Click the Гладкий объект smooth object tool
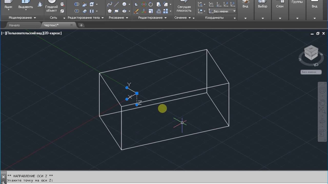This screenshot has width=328, height=184. click(x=52, y=6)
